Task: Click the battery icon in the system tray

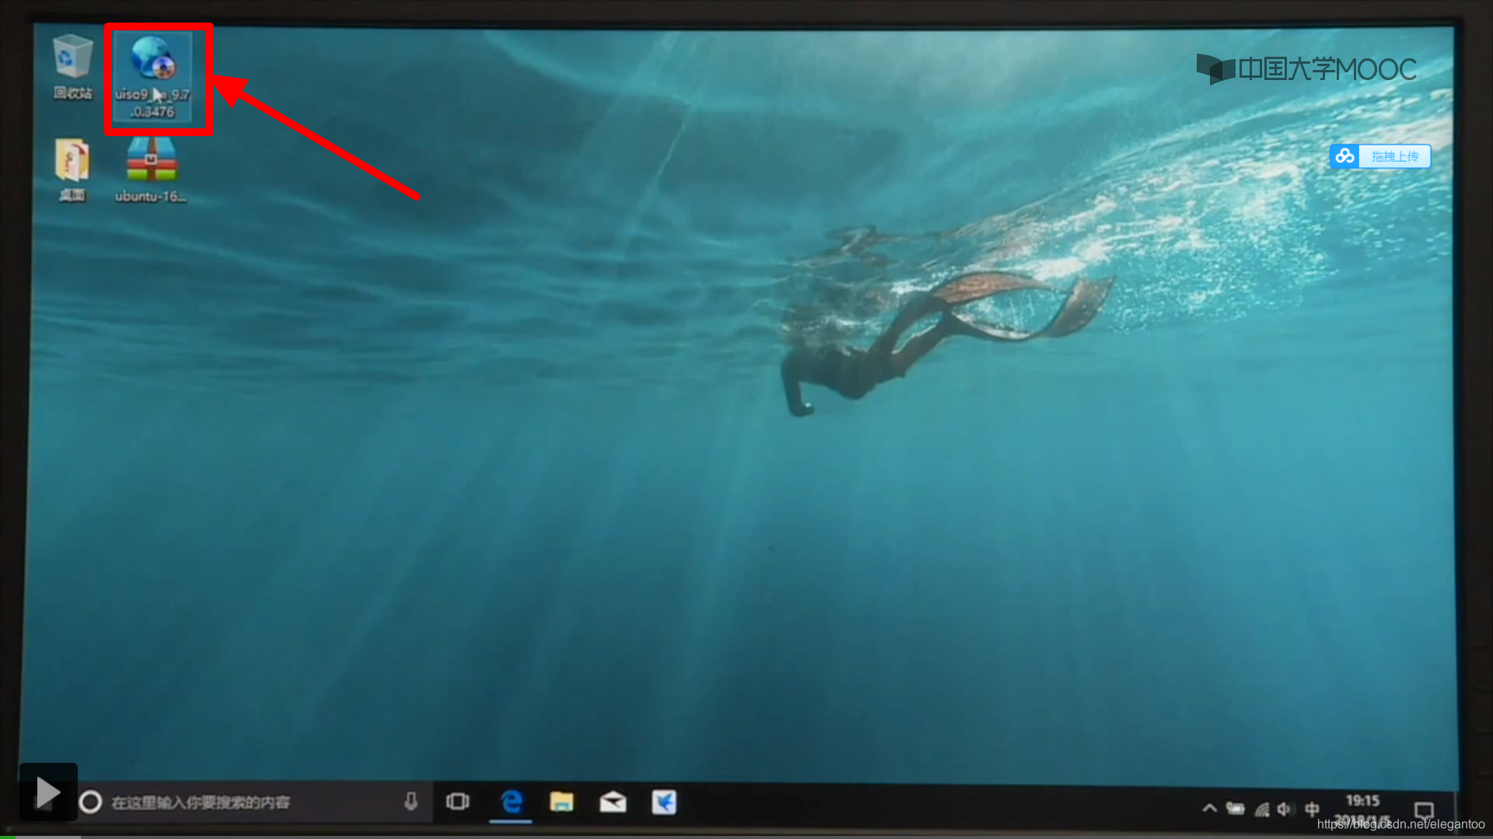Action: pyautogui.click(x=1235, y=809)
